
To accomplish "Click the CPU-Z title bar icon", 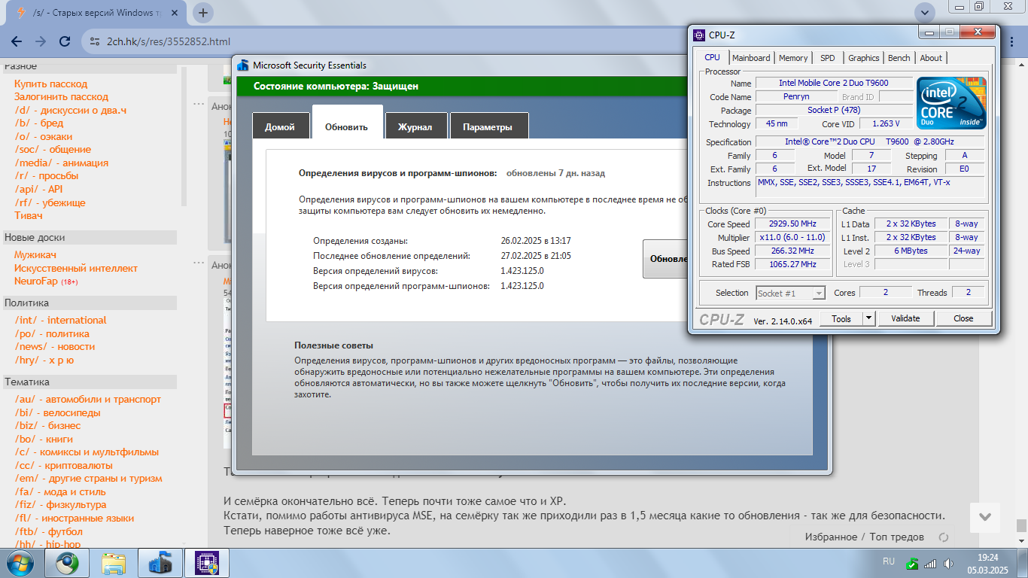I will point(698,35).
